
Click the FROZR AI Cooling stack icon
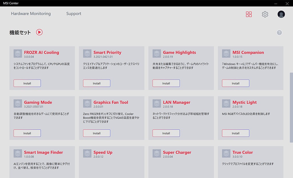pos(18,54)
